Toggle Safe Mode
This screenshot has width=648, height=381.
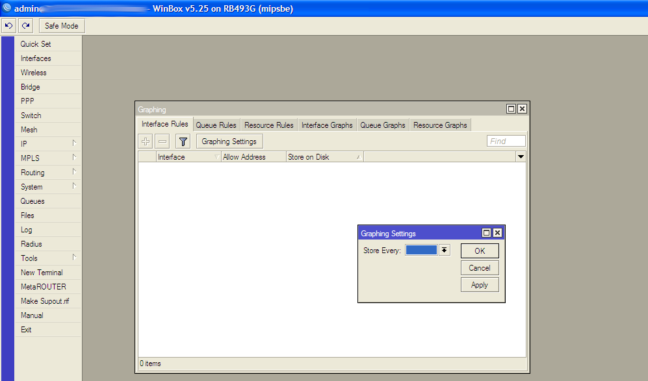point(62,25)
